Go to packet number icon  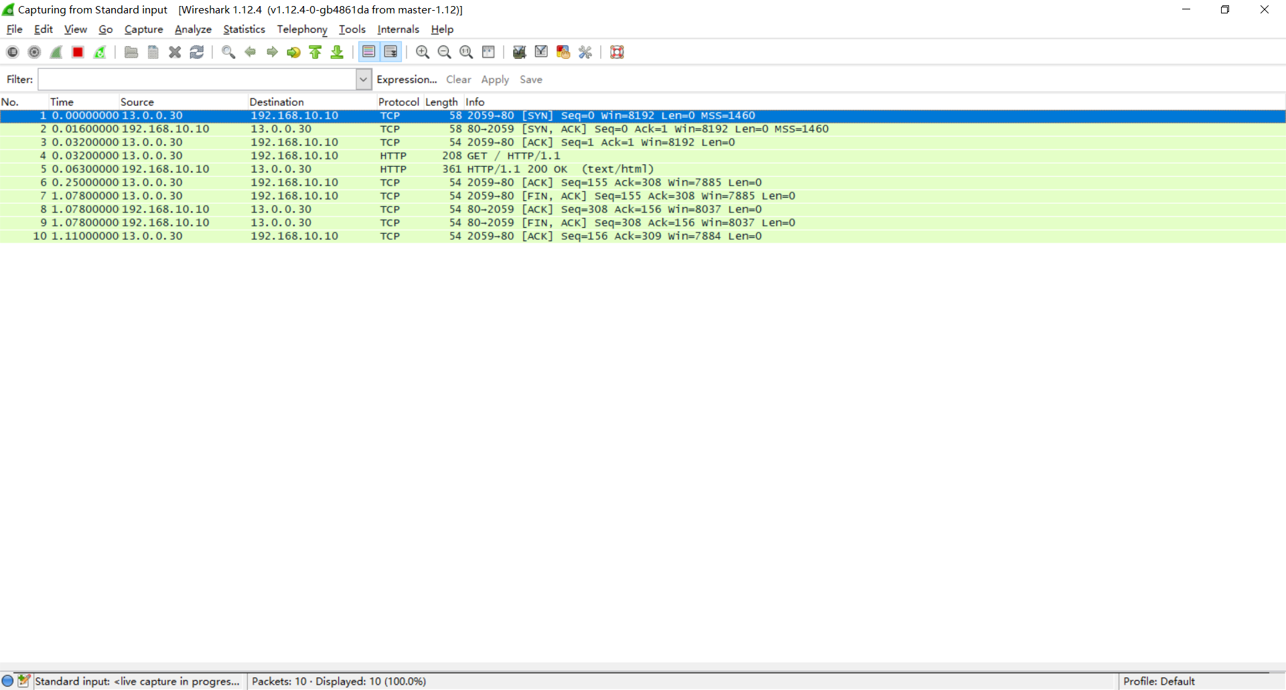coord(293,52)
